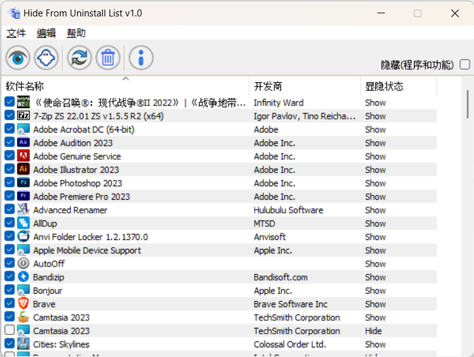Screen dimensions: 474x357
Task: Click the Anvisoft developer cell
Action: pos(269,237)
